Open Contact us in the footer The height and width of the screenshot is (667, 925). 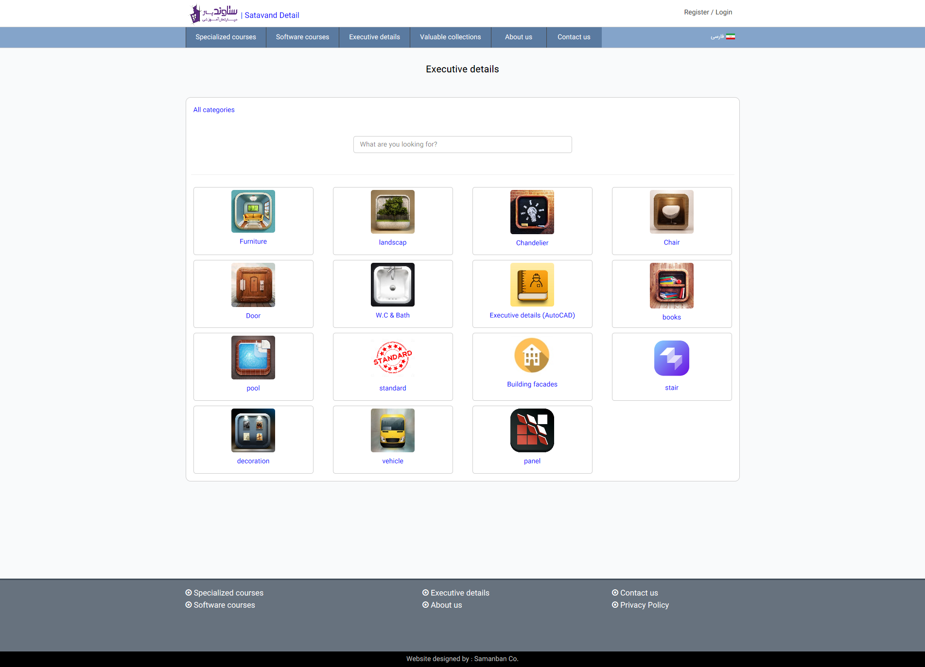[x=639, y=593]
